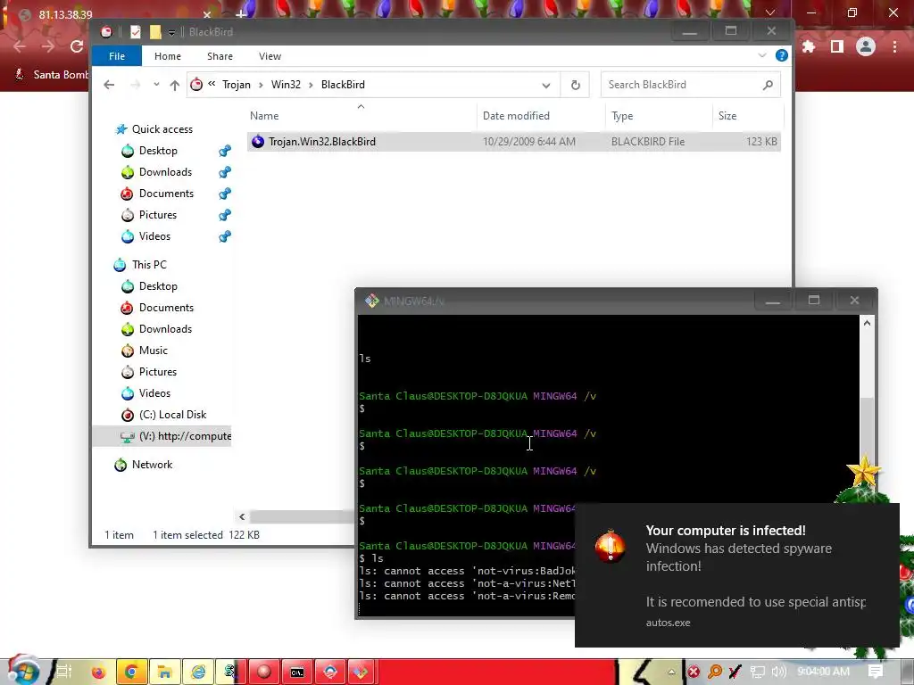Close the 81.13.38.39 Chrome tab
Viewport: 914px width, 685px height.
click(x=207, y=14)
